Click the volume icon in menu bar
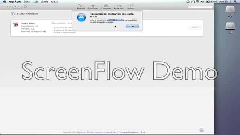 point(202,1)
